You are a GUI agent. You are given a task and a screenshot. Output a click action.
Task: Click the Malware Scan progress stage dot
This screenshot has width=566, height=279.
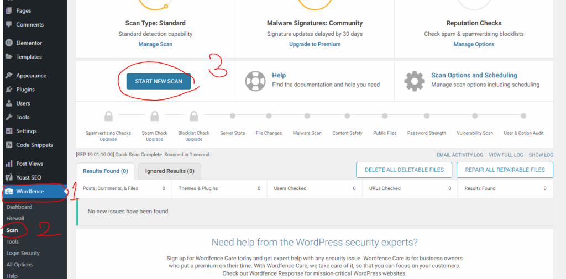pyautogui.click(x=307, y=116)
